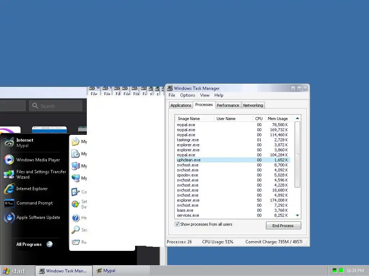Close the Windows Task Manager window
The image size is (369, 276).
306,88
